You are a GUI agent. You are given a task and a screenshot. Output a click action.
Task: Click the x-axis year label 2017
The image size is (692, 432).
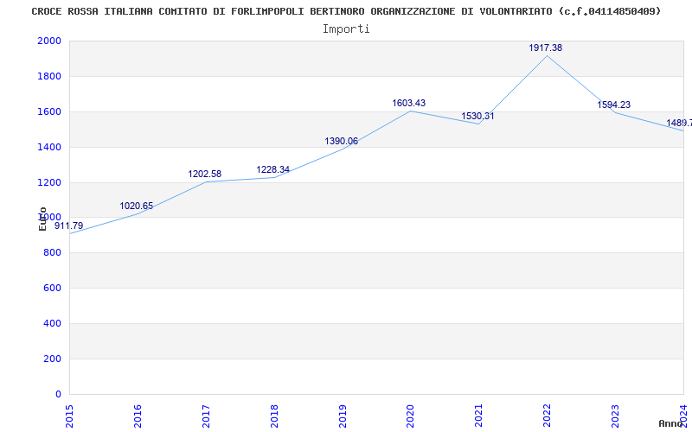coord(206,416)
